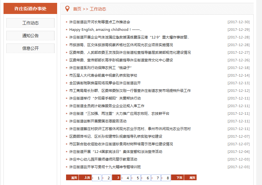The image size is (262, 185).
Task: Open article 市旅游局、区文体旅游局视察乔杨社区
Action: click(121, 45)
